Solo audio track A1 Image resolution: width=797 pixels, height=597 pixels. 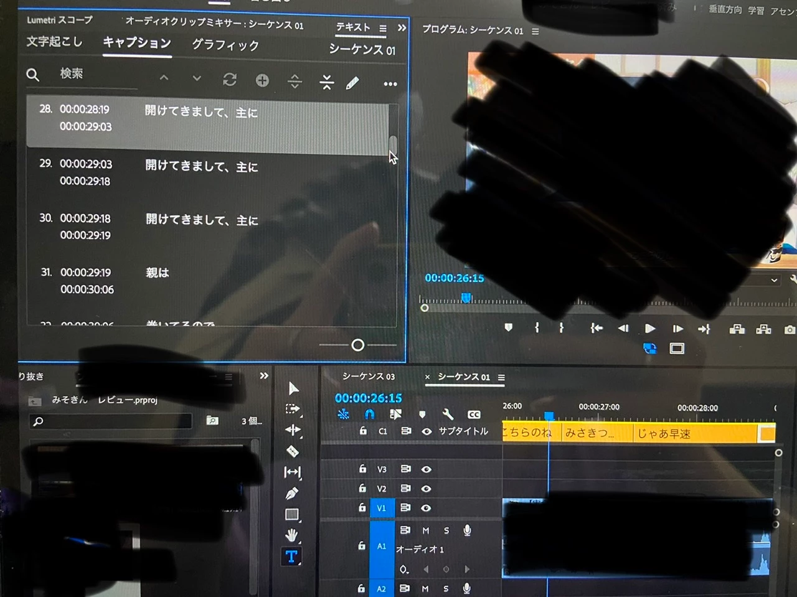[x=446, y=530]
